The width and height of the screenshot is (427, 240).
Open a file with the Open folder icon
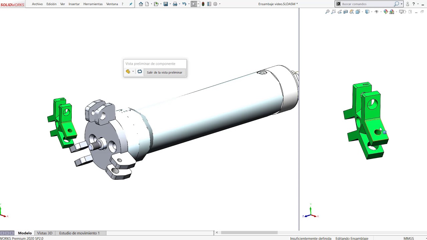(x=156, y=4)
